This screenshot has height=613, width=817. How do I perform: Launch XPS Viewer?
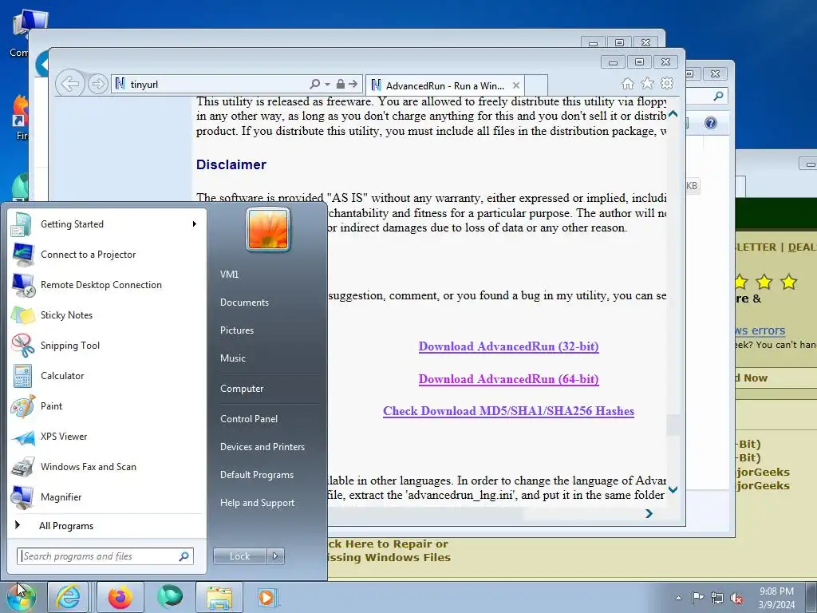coord(106,437)
